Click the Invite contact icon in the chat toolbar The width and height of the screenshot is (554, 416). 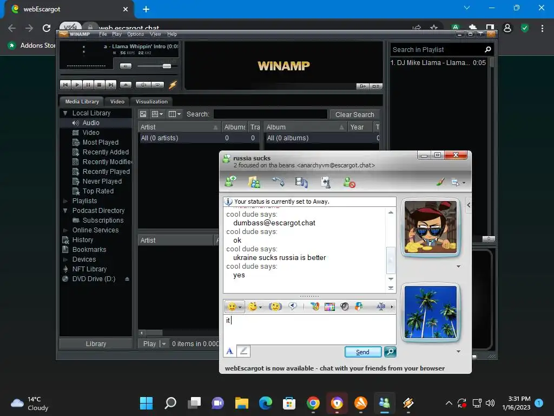pos(230,182)
